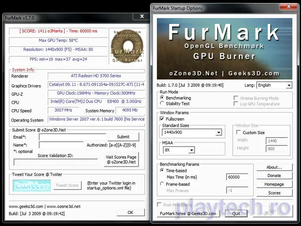
Task: Open the MSAA 8X dropdown
Action: [x=179, y=150]
